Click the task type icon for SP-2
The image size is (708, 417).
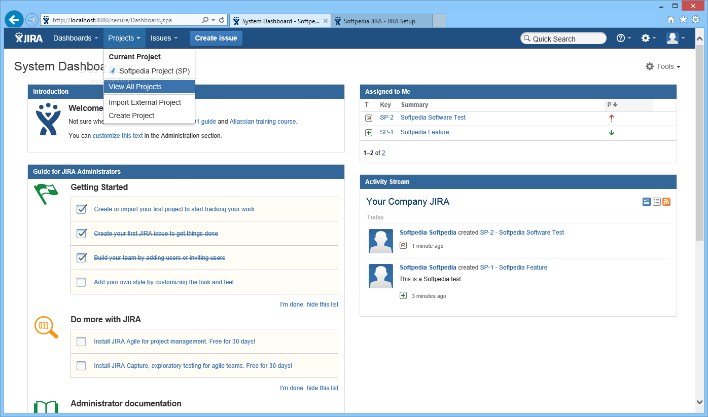369,118
